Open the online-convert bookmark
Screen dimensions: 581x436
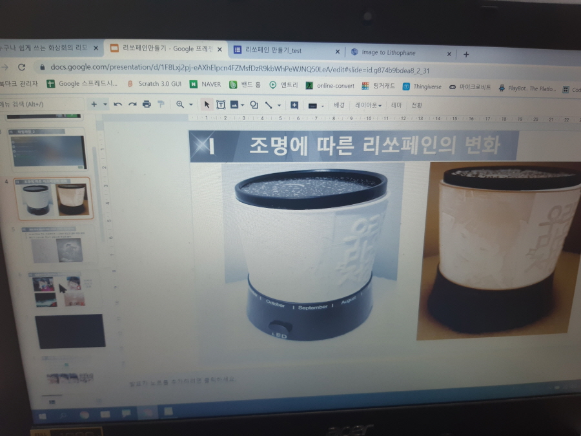coord(330,86)
